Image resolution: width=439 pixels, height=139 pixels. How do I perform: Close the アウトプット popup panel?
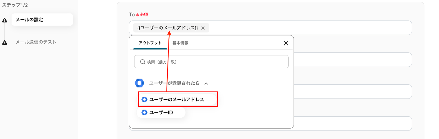286,43
